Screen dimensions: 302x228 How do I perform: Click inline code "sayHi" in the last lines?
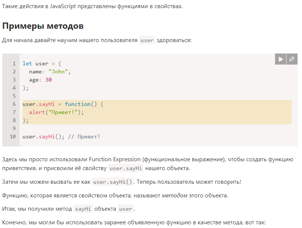[83, 209]
